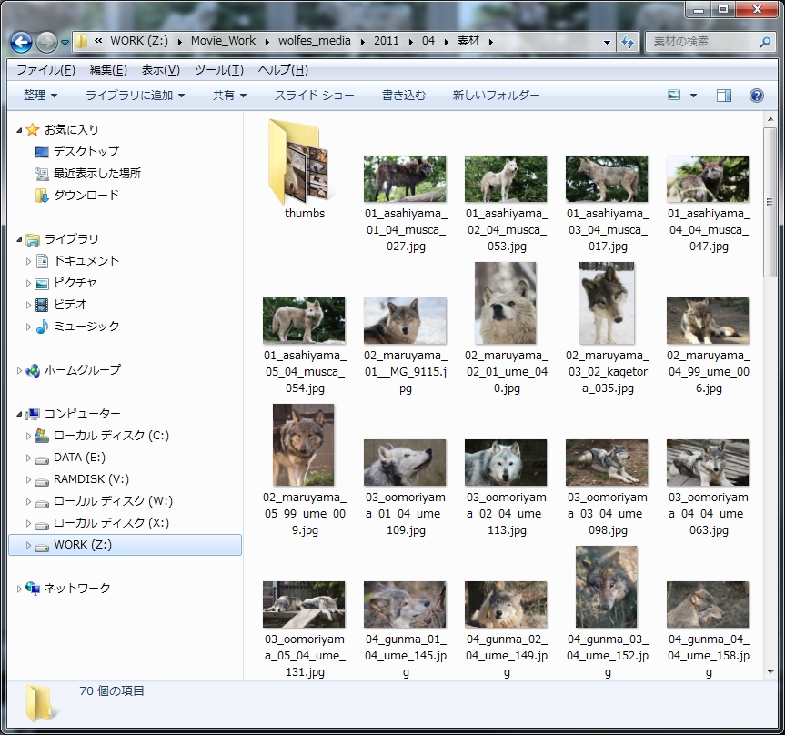Collapse the お気に入り tree section
Image resolution: width=785 pixels, height=735 pixels.
point(19,130)
